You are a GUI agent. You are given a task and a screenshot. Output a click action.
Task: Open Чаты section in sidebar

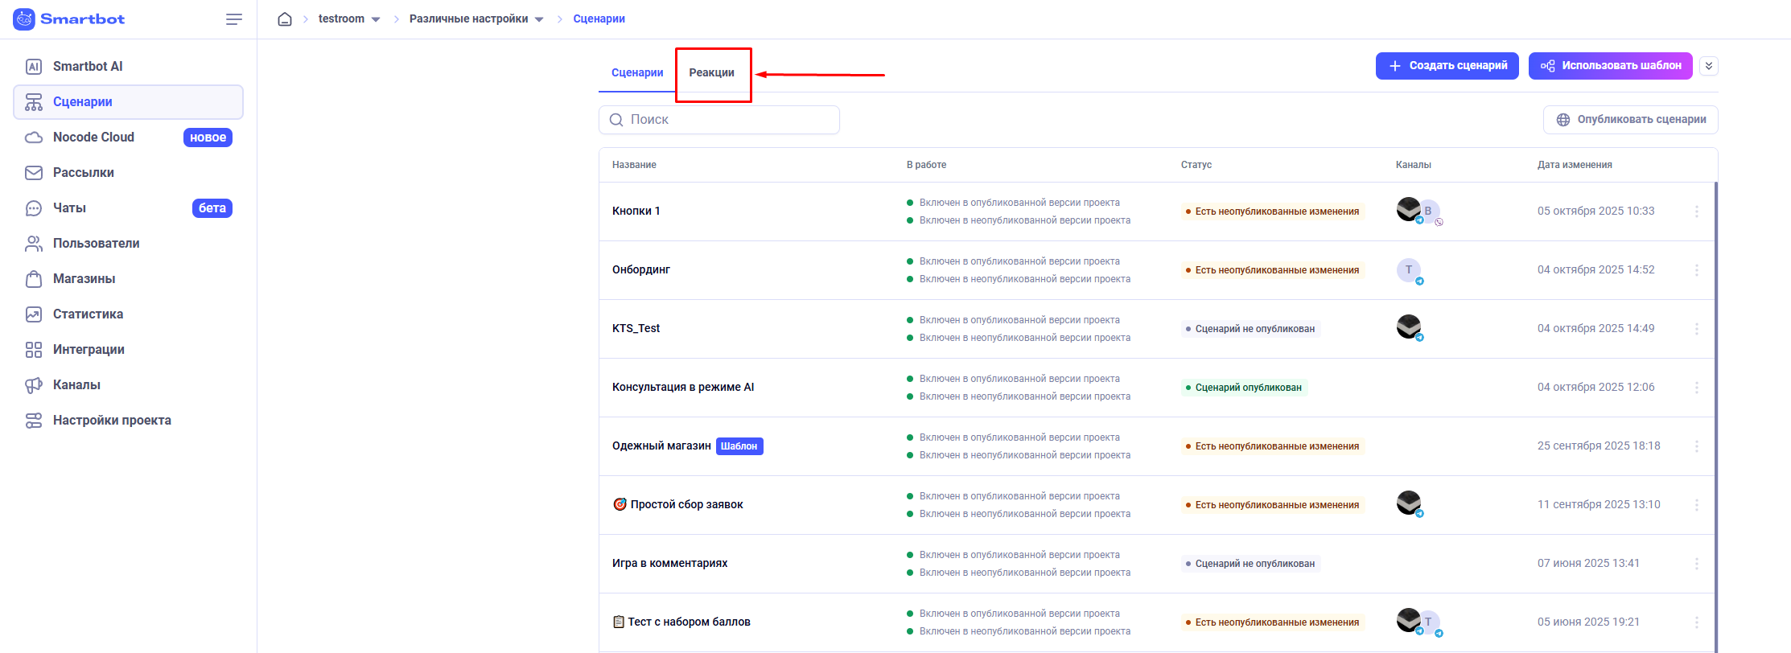click(x=70, y=208)
